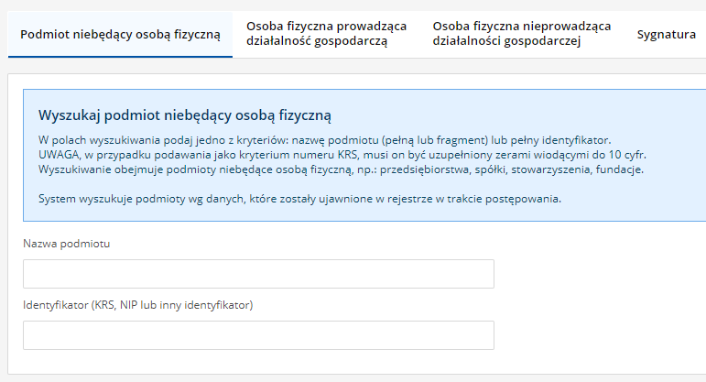Click the "Identyfikator (KRS, NIP lub inny identyfikator)" label
The width and height of the screenshot is (706, 382).
click(137, 305)
